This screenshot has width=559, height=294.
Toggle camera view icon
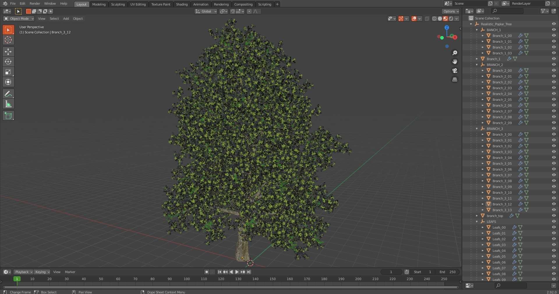tap(455, 71)
